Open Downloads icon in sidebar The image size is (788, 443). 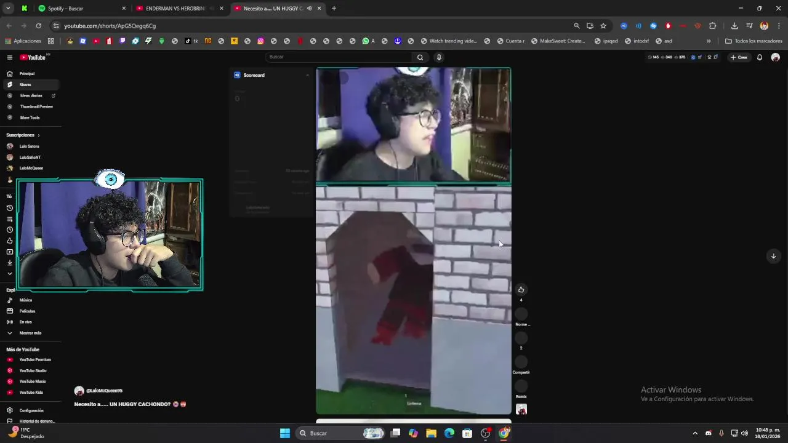tap(9, 263)
